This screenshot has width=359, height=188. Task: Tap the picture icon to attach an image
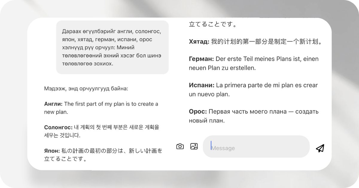194,146
